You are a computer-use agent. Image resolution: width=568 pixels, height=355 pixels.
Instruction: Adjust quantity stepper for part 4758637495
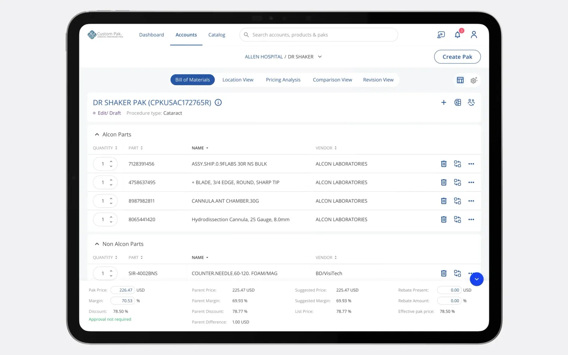point(111,182)
